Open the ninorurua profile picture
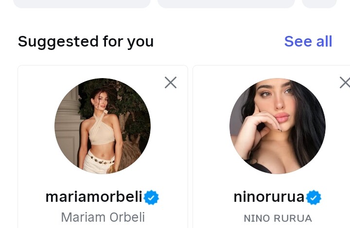The width and height of the screenshot is (350, 228). click(x=278, y=126)
